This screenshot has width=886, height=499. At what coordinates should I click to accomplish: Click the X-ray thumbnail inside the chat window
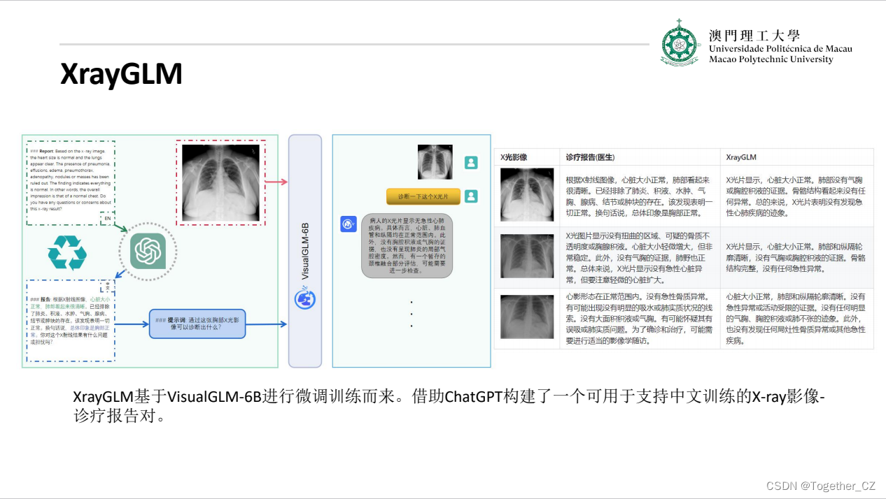tap(434, 162)
